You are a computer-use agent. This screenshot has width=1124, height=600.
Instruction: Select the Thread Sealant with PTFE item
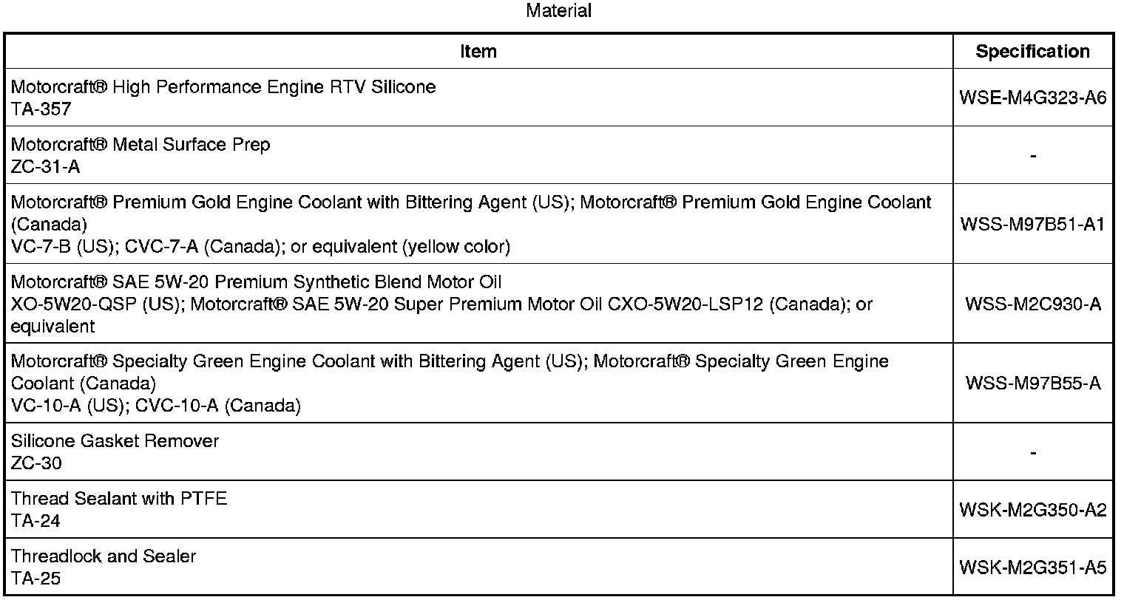tap(119, 499)
